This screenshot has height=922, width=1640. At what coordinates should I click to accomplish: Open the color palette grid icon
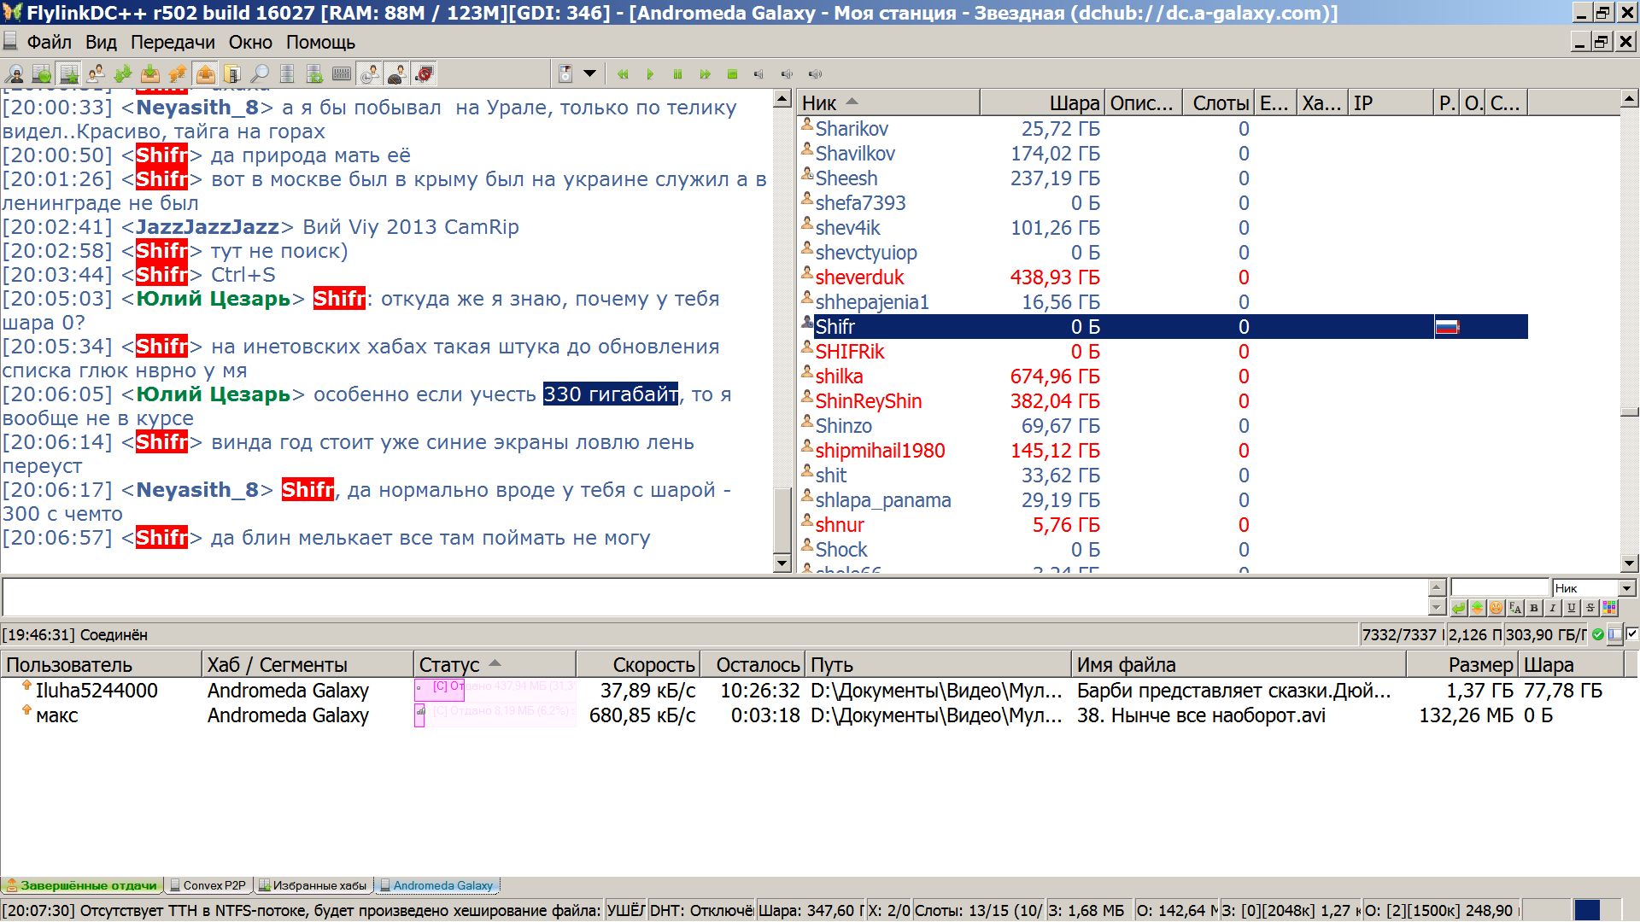pos(1610,608)
